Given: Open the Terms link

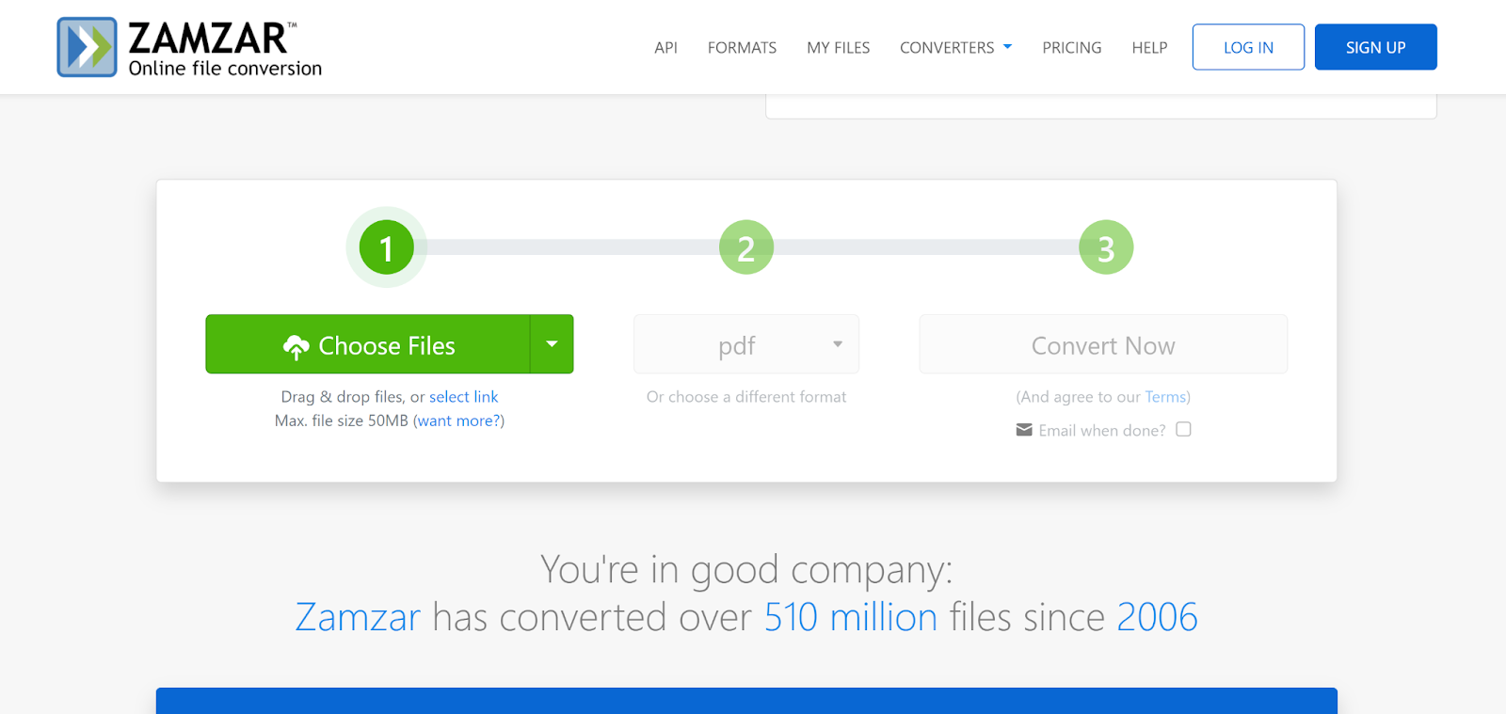Looking at the screenshot, I should point(1165,397).
